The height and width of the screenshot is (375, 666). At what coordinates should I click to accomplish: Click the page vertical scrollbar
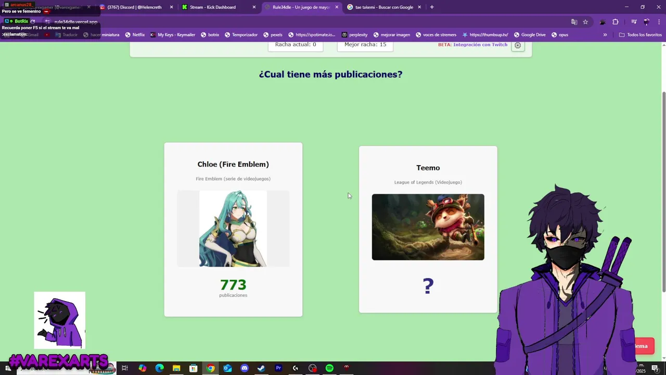pos(663,193)
